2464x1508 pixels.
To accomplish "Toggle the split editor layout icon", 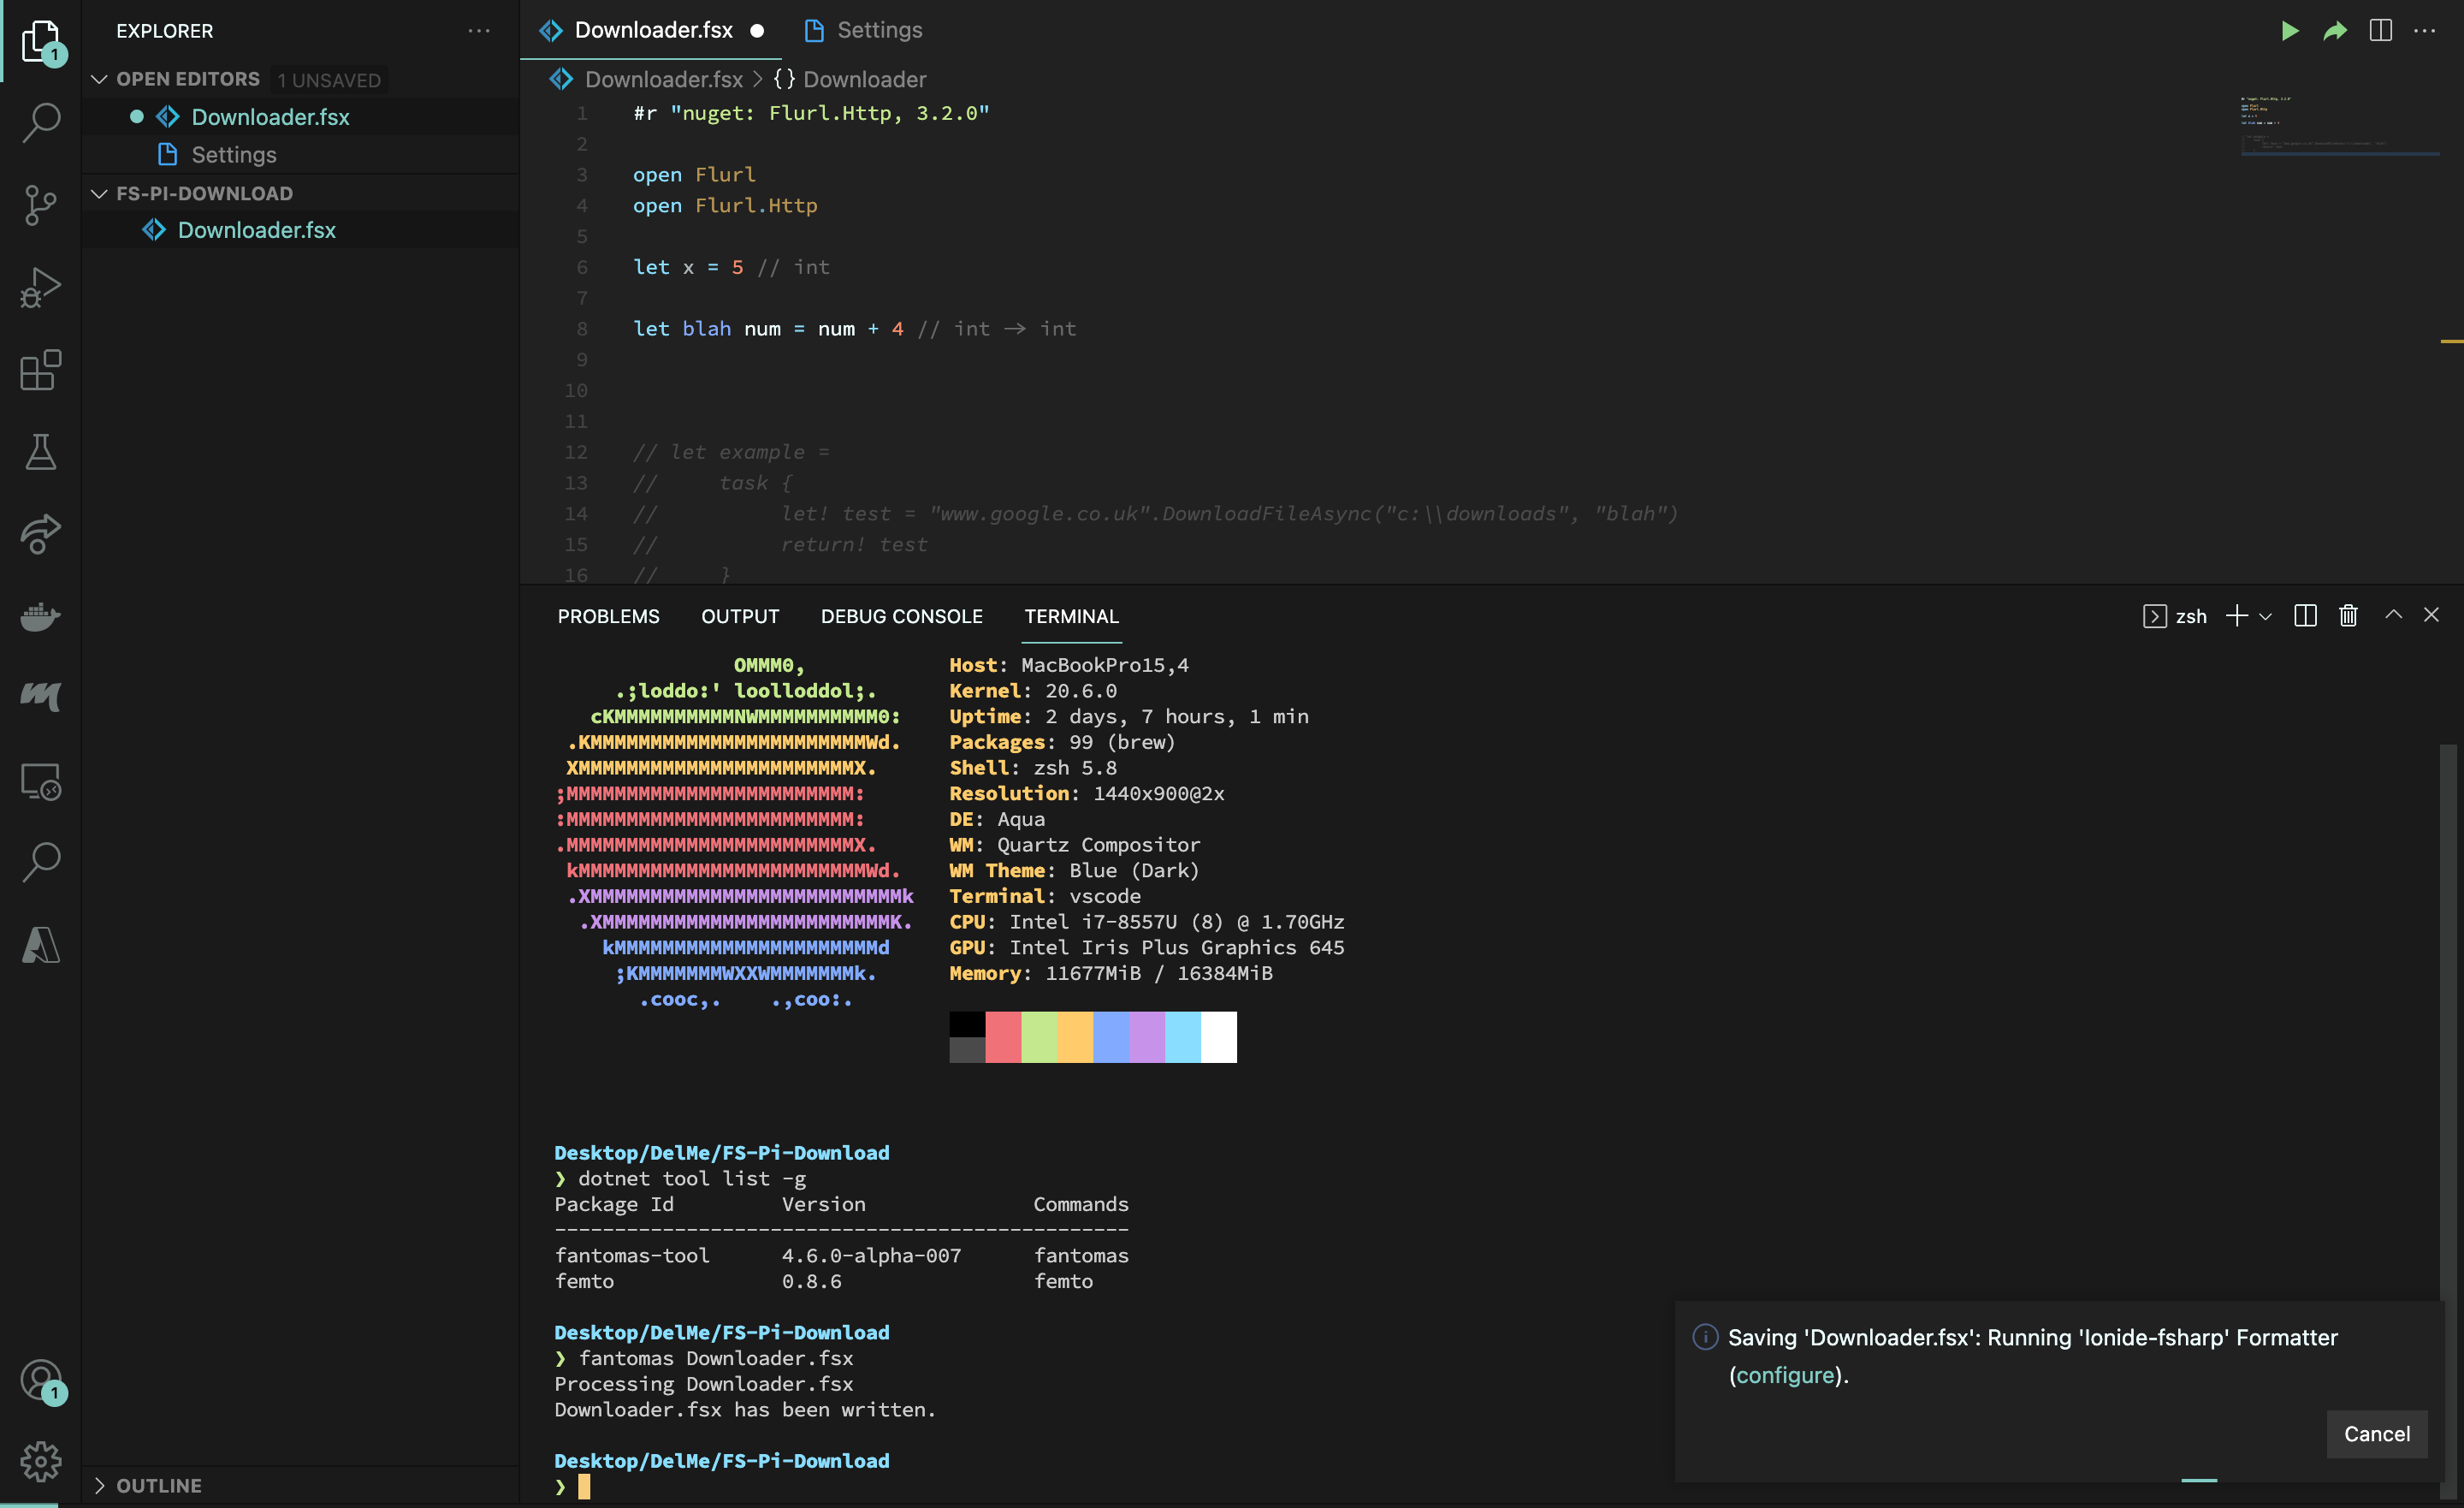I will pos(2380,30).
